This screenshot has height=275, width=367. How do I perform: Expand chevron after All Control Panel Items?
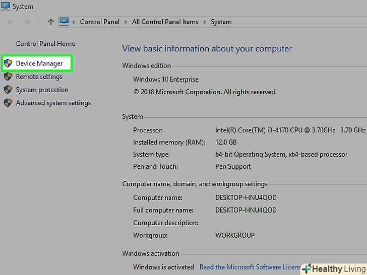(x=205, y=22)
